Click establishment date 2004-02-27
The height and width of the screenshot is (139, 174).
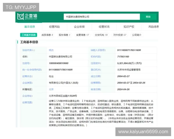[x=123, y=76]
